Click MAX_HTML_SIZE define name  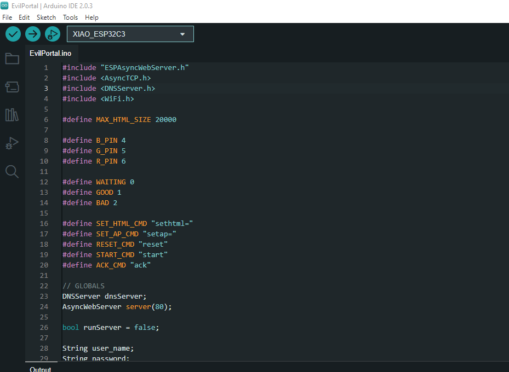pos(123,120)
